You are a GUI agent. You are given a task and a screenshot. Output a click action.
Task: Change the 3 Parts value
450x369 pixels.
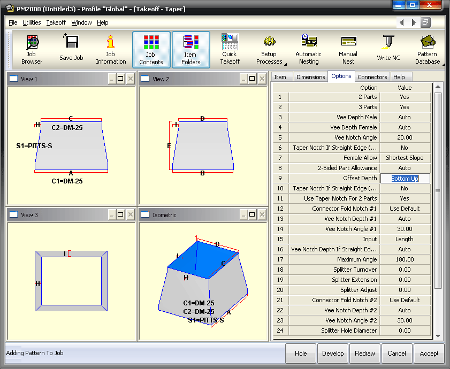click(x=405, y=107)
